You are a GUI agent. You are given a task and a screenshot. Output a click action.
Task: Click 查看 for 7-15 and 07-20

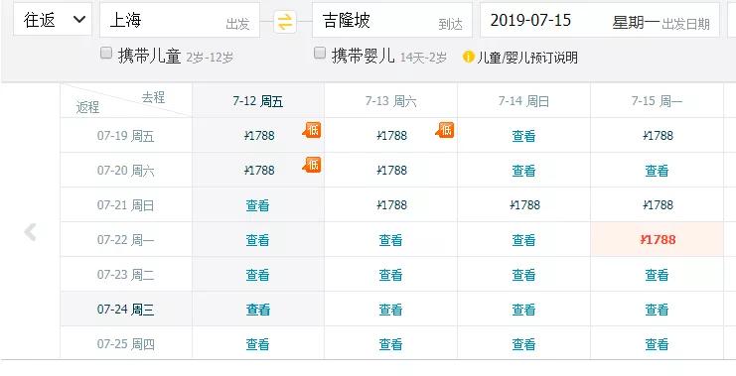tap(657, 171)
